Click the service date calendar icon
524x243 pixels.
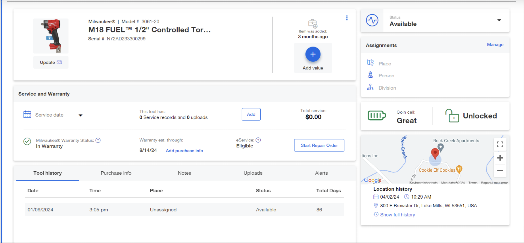pyautogui.click(x=27, y=114)
